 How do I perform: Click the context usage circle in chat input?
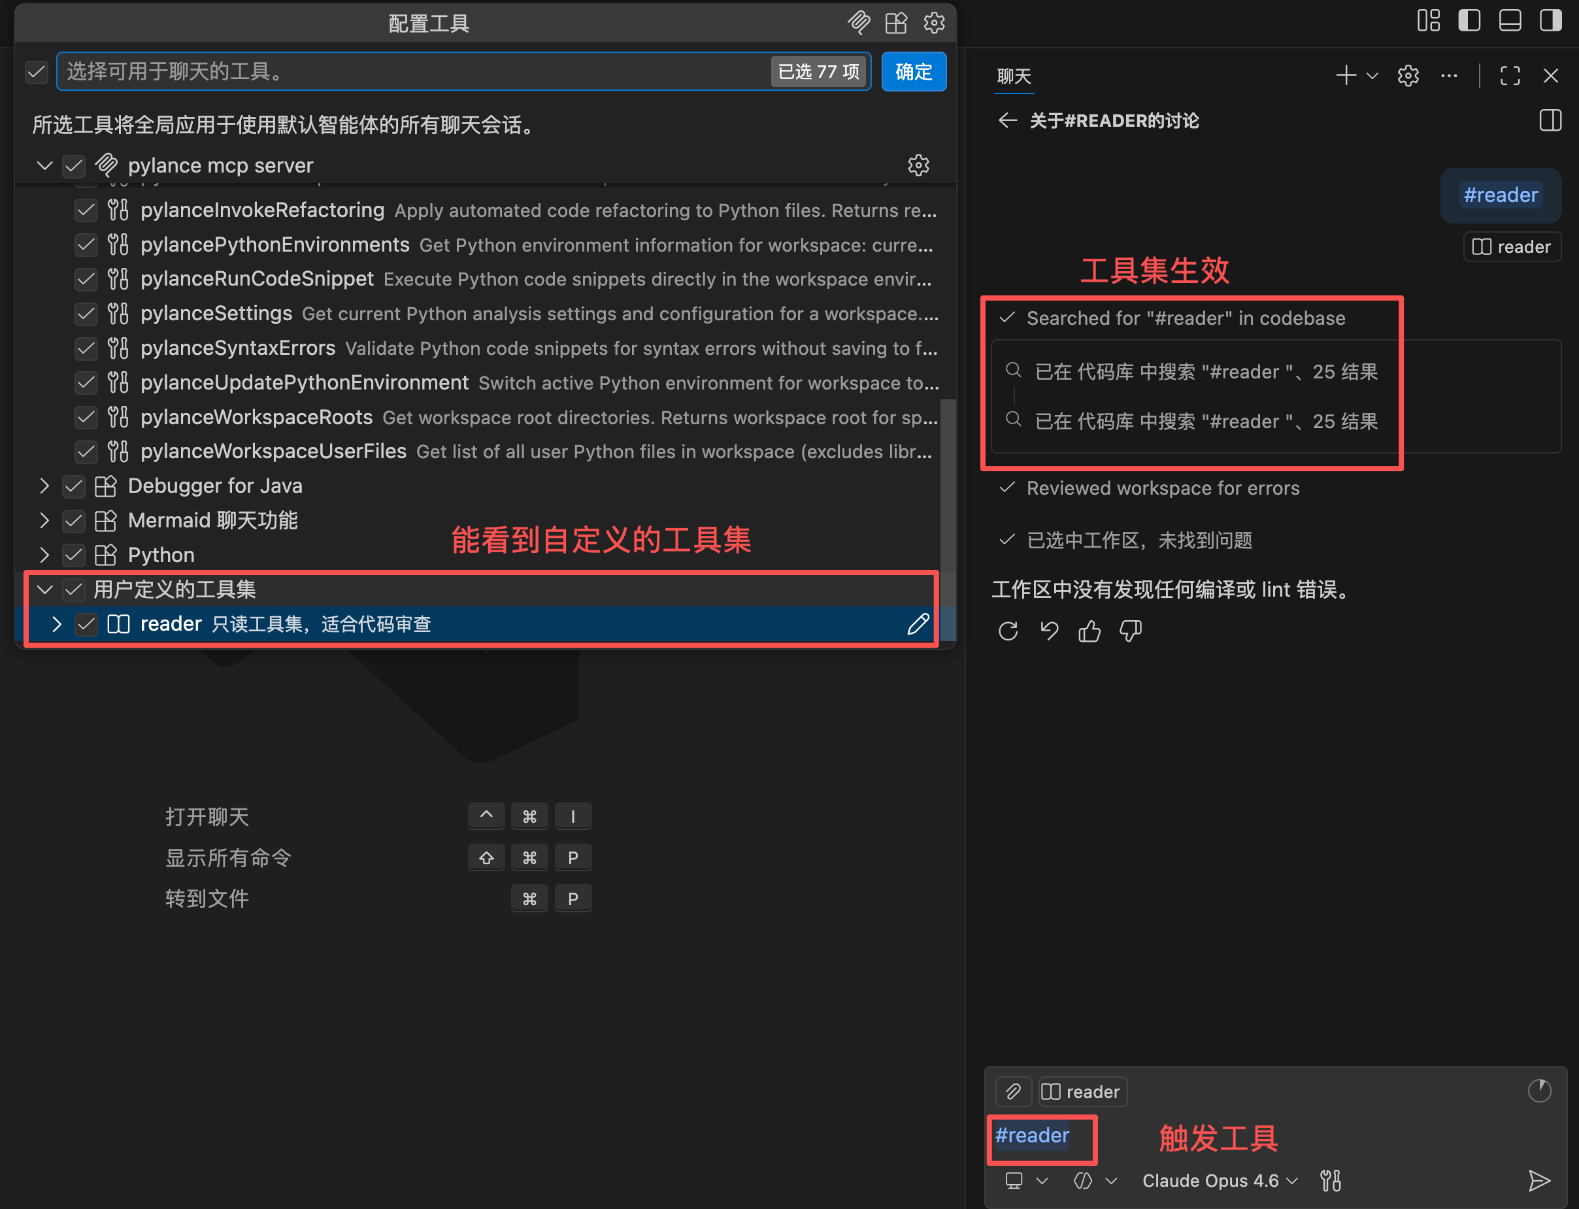[x=1540, y=1091]
